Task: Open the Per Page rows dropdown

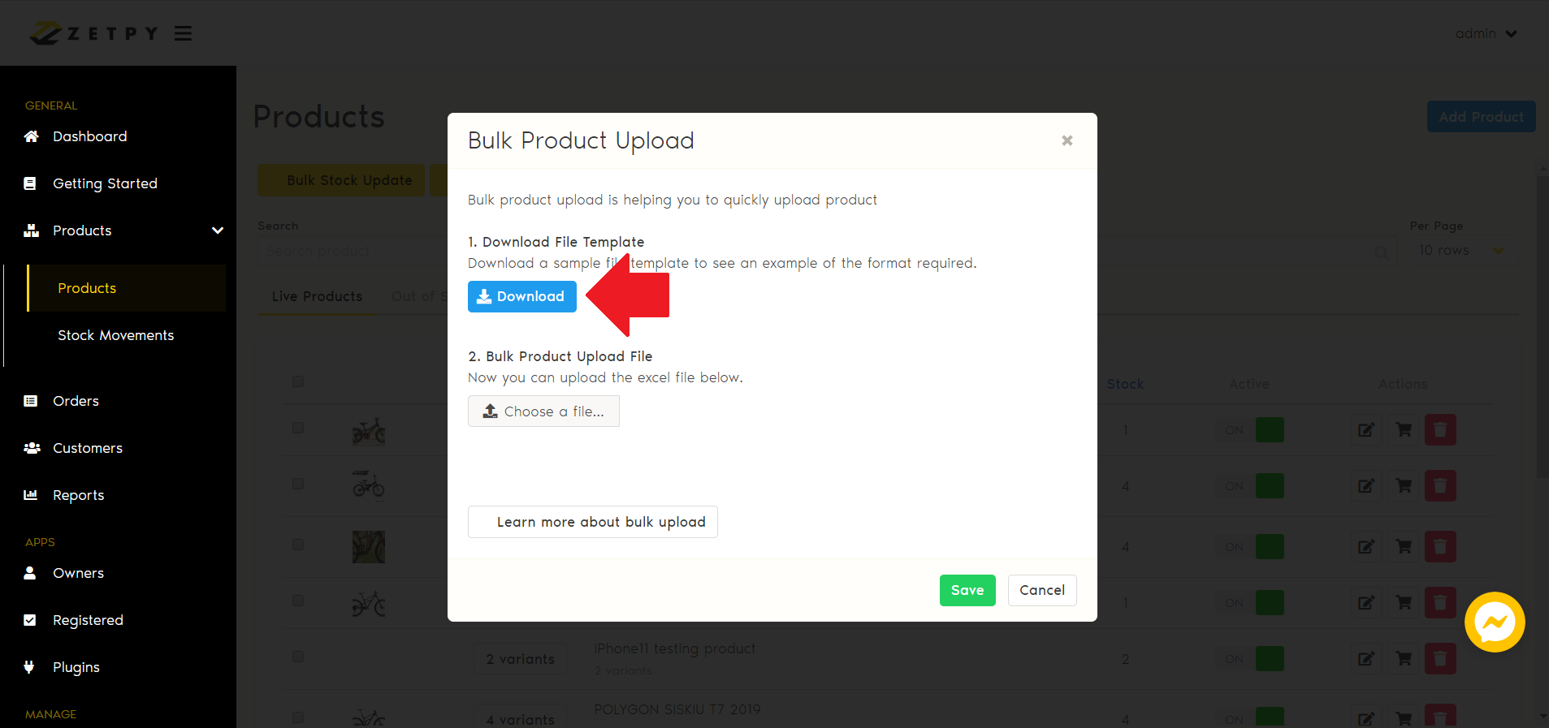Action: click(1461, 251)
